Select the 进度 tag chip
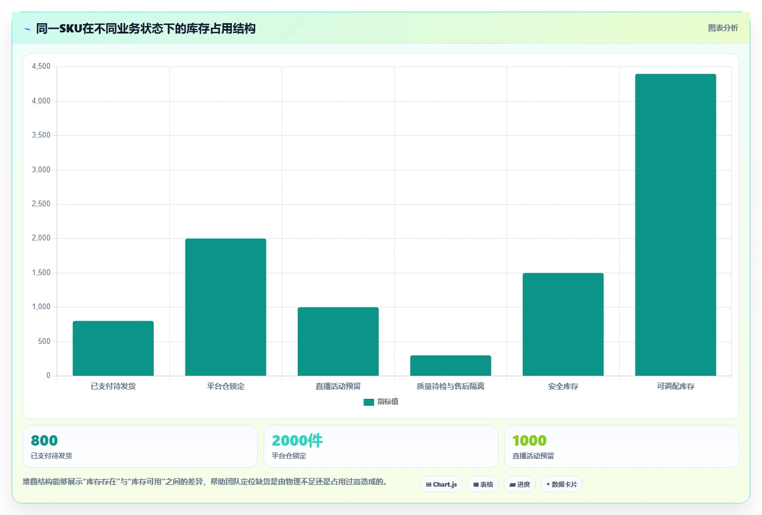762x515 pixels. (x=520, y=484)
